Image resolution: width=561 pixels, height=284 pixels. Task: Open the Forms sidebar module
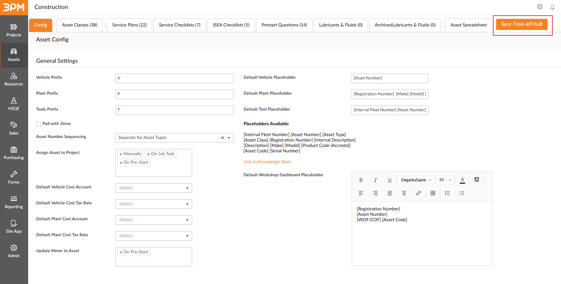(14, 178)
